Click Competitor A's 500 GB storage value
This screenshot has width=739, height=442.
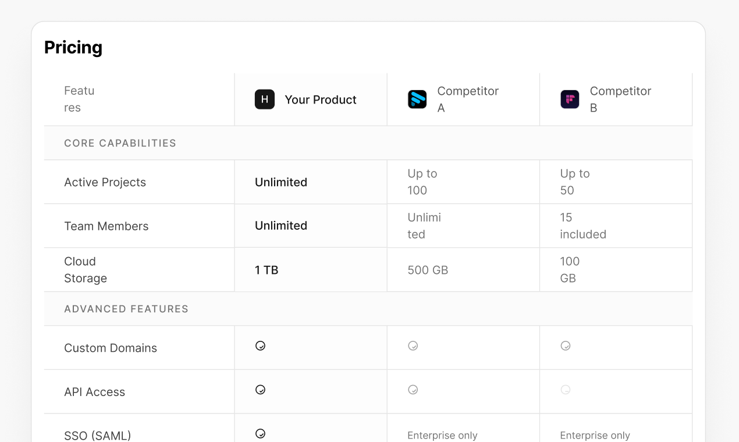(x=428, y=270)
